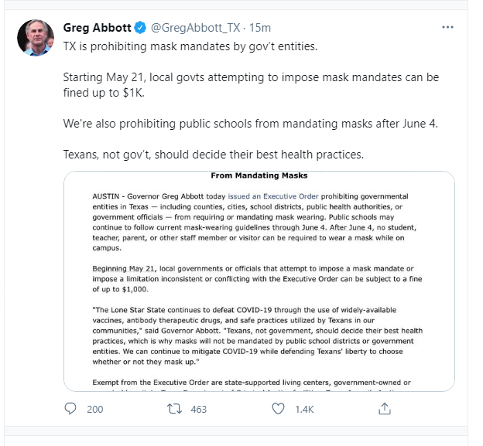483x446 pixels.
Task: Click the 463 retweets count
Action: click(198, 409)
